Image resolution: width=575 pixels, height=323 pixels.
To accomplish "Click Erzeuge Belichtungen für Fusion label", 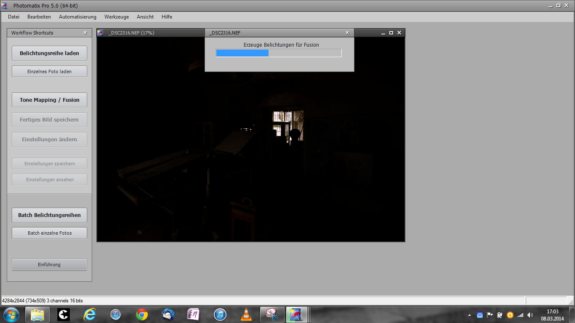I will [x=281, y=45].
